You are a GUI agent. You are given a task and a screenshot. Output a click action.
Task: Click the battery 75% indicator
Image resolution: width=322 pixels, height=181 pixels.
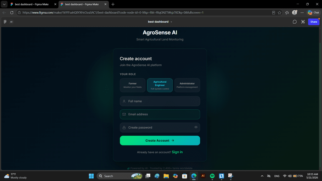coord(298,176)
